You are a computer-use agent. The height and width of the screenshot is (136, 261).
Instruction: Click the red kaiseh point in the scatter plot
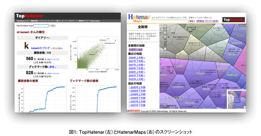(98, 51)
